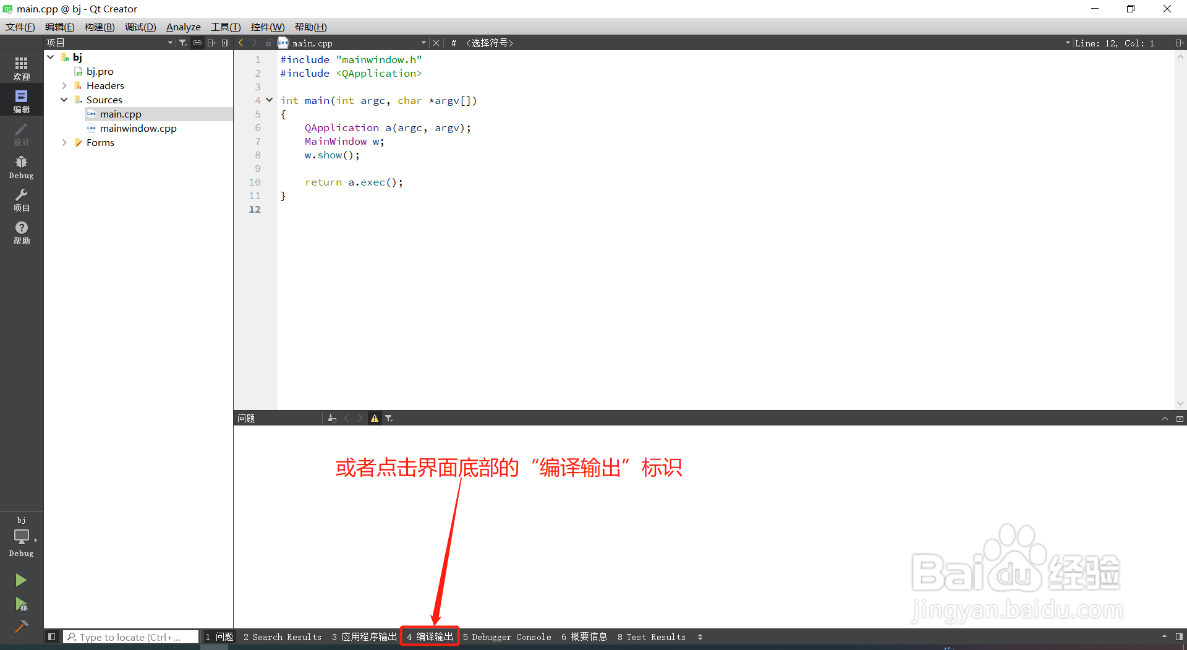Click Line: 12, Col: 1 indicator
Viewport: 1187px width, 650px height.
point(1114,43)
